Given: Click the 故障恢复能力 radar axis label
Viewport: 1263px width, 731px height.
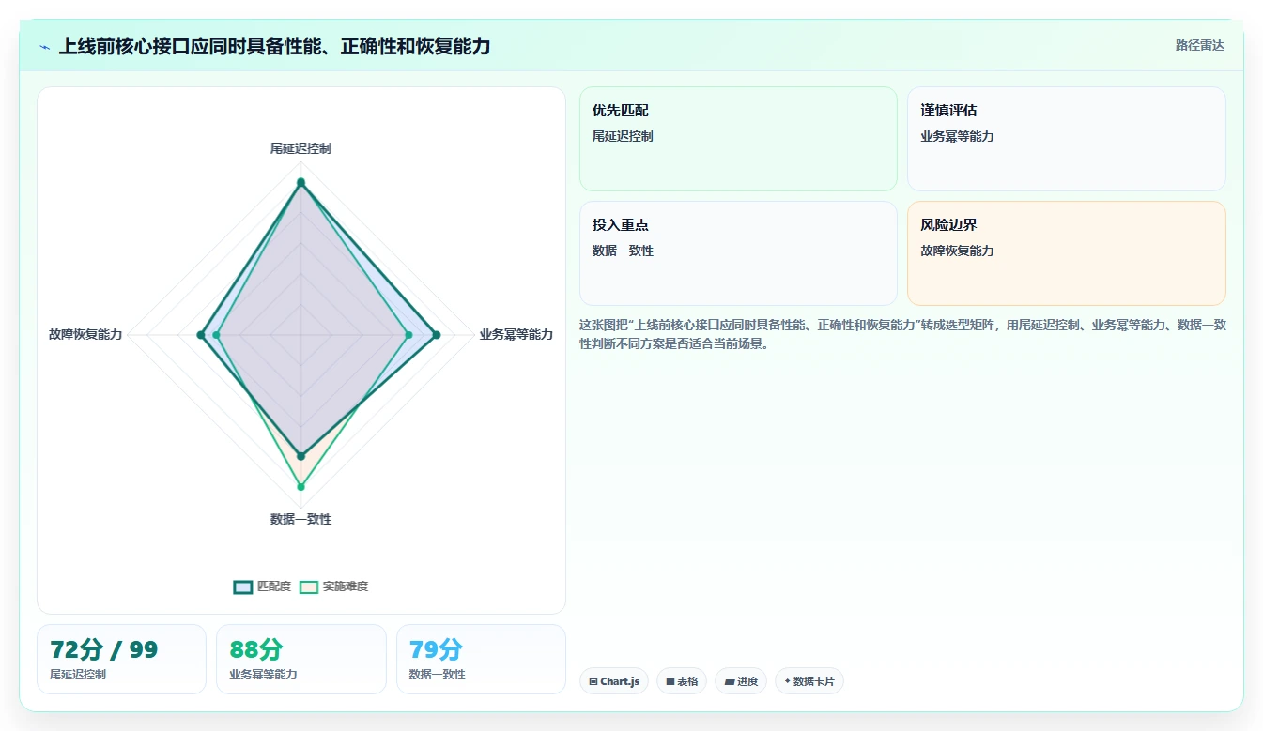Looking at the screenshot, I should pos(85,334).
